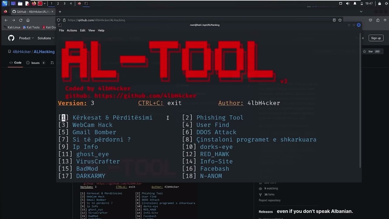Lock the screen with padlock icon

pyautogui.click(x=380, y=3)
